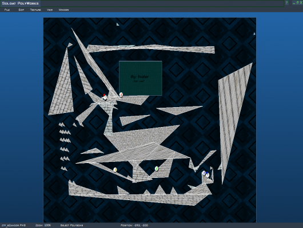Select the red numbered spawn point marker
Viewport: 303px width, 228px height.
121,95
